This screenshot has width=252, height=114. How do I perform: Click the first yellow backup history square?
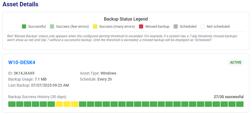pos(59,104)
